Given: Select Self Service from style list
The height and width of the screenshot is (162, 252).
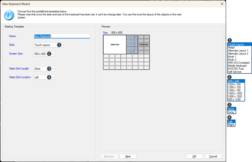Looking at the screenshot, I should 235,72.
